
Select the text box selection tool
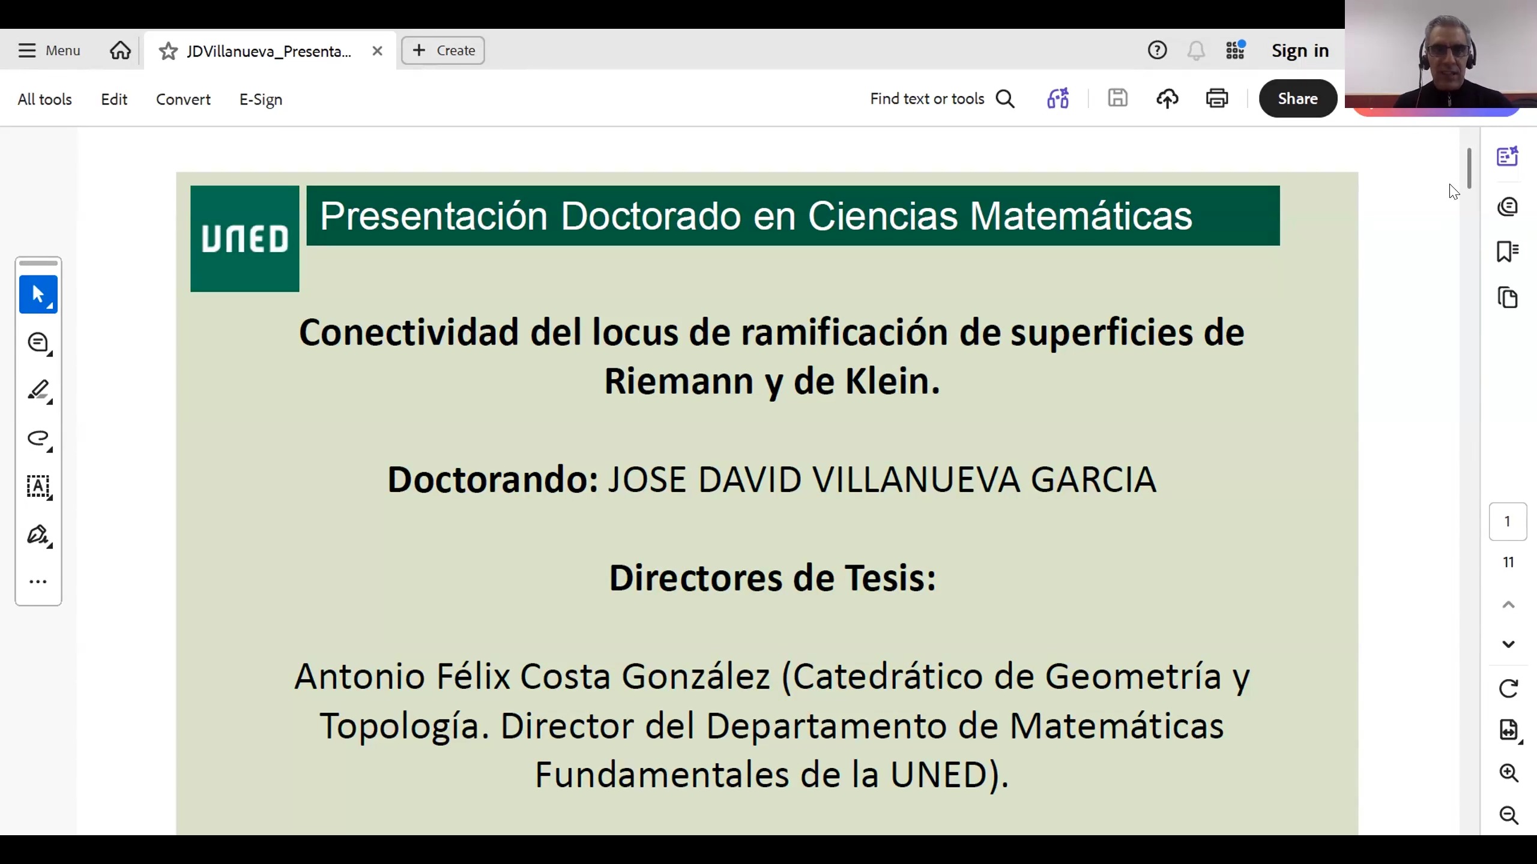(x=38, y=487)
